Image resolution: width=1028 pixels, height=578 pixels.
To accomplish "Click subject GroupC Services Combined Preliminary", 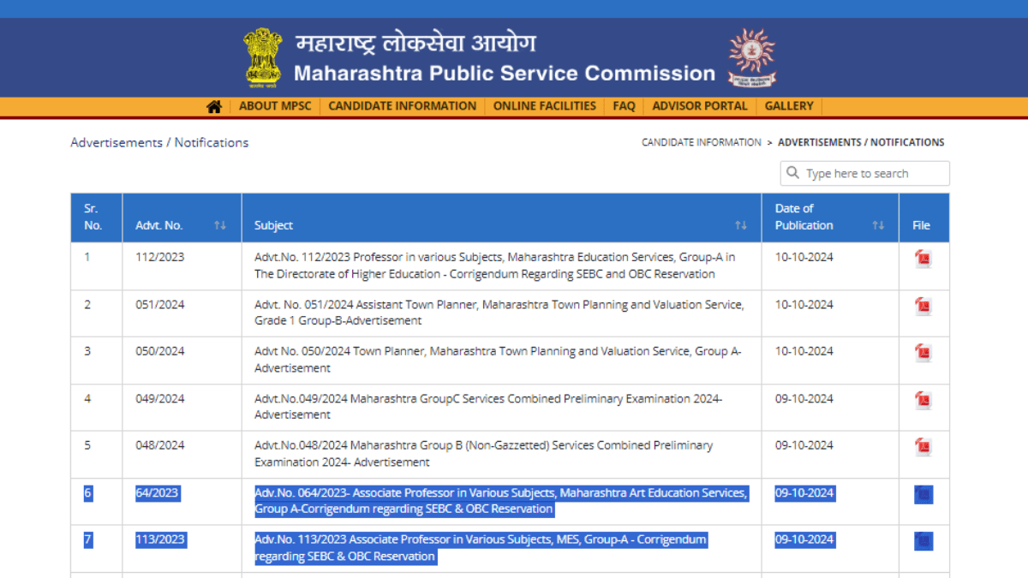I will pyautogui.click(x=488, y=407).
